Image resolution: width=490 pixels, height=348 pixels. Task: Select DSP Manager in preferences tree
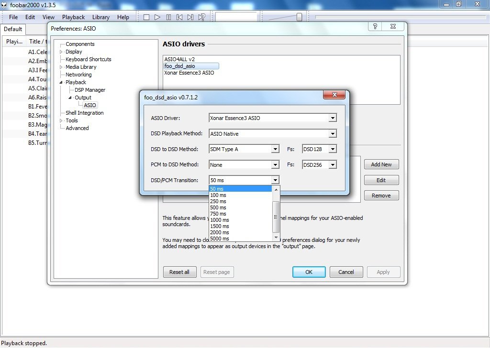(x=90, y=90)
